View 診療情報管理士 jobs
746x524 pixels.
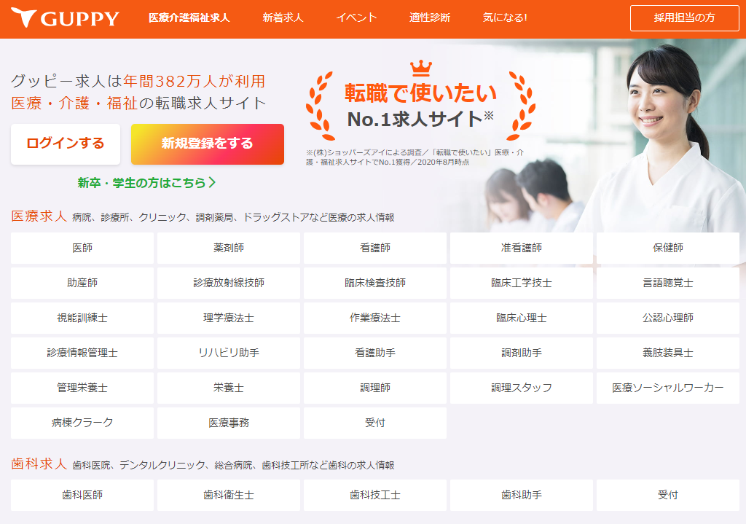(x=82, y=353)
